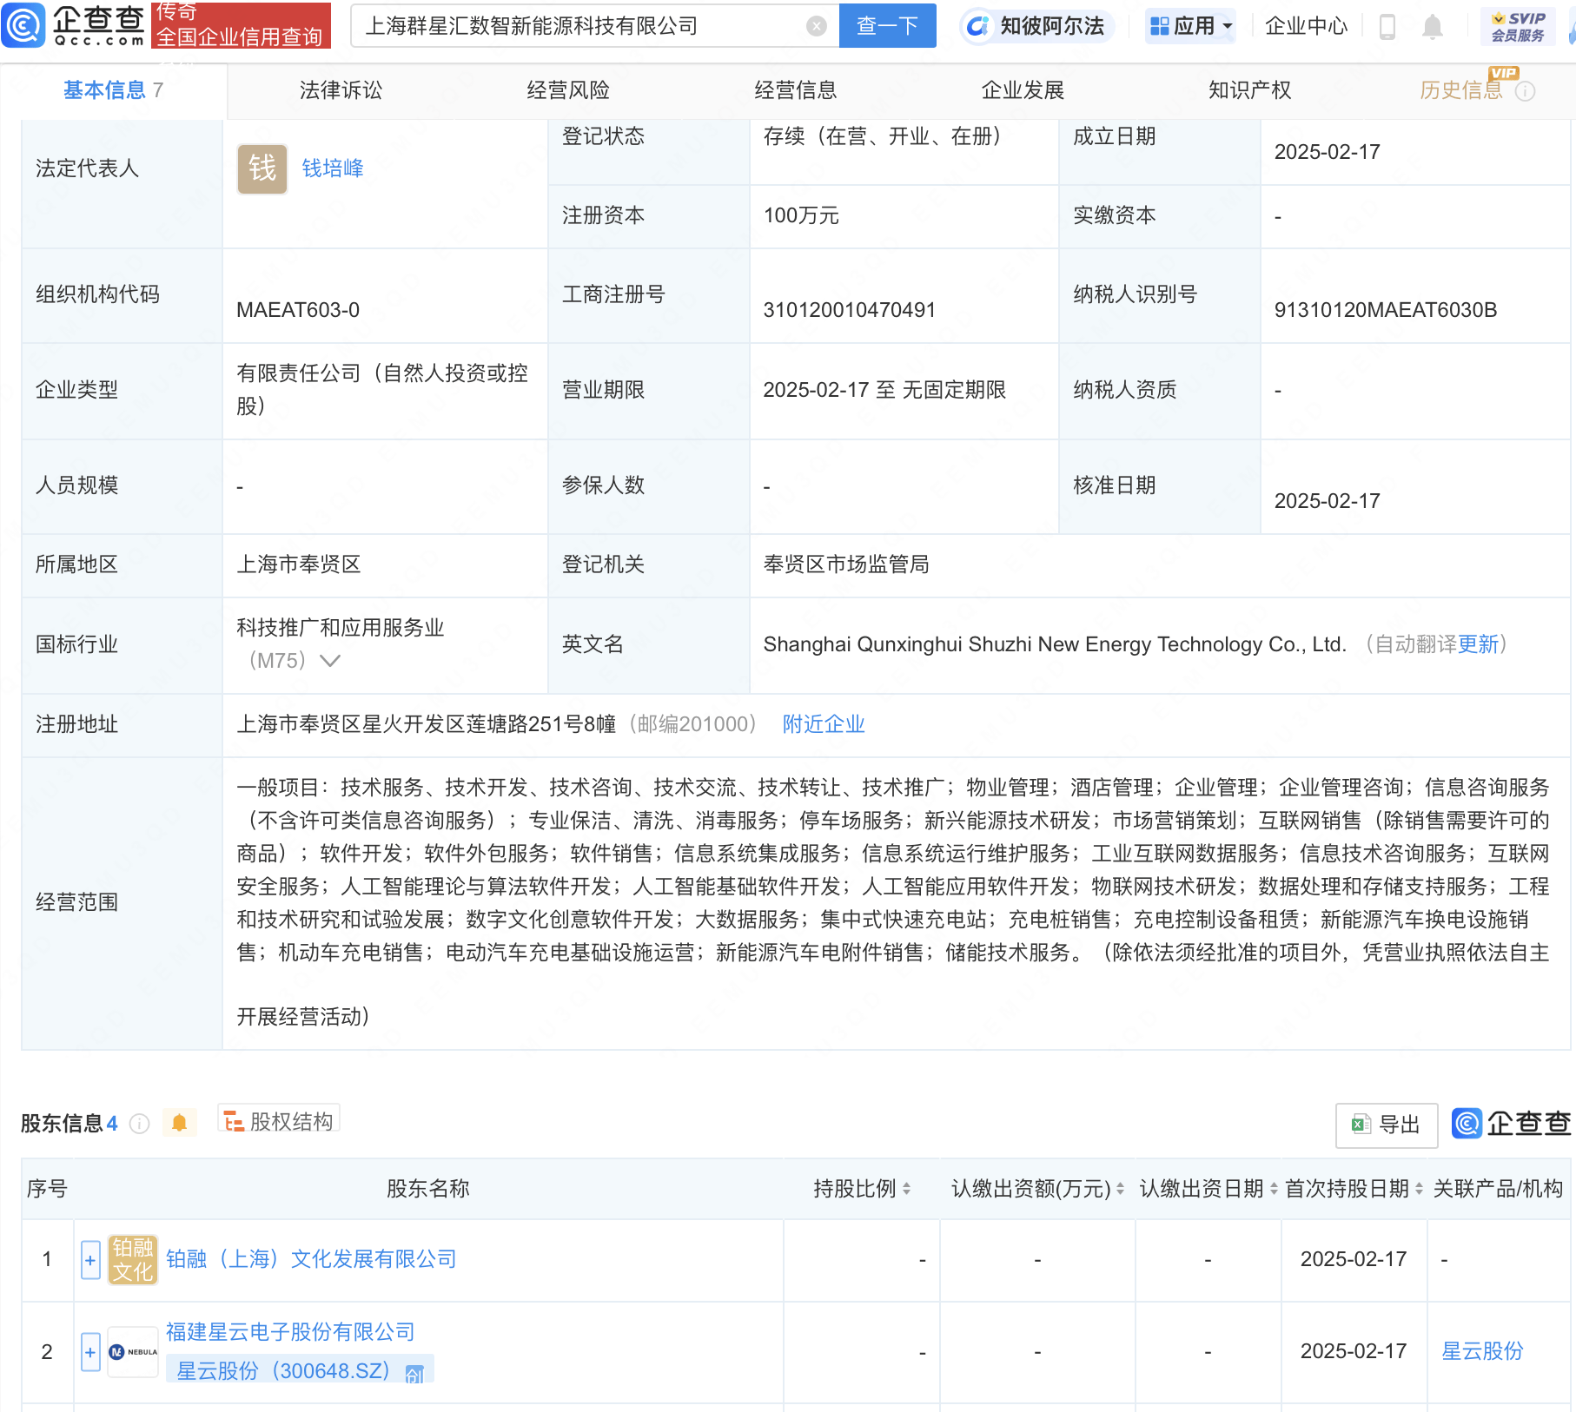
Task: Expand row 2 星云电子 shareholder plus icon
Action: tap(90, 1352)
